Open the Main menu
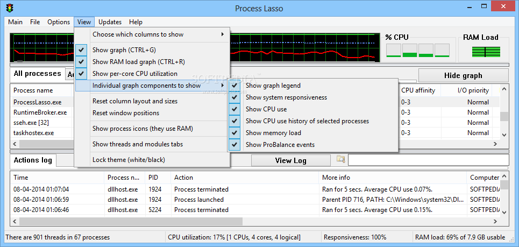519x247 pixels. point(15,22)
